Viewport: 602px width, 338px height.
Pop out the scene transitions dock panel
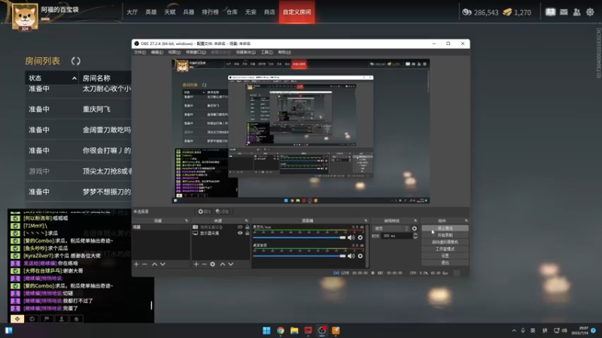click(415, 221)
